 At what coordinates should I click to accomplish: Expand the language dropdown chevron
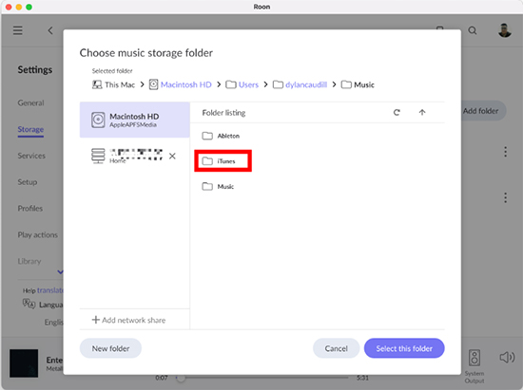click(60, 272)
